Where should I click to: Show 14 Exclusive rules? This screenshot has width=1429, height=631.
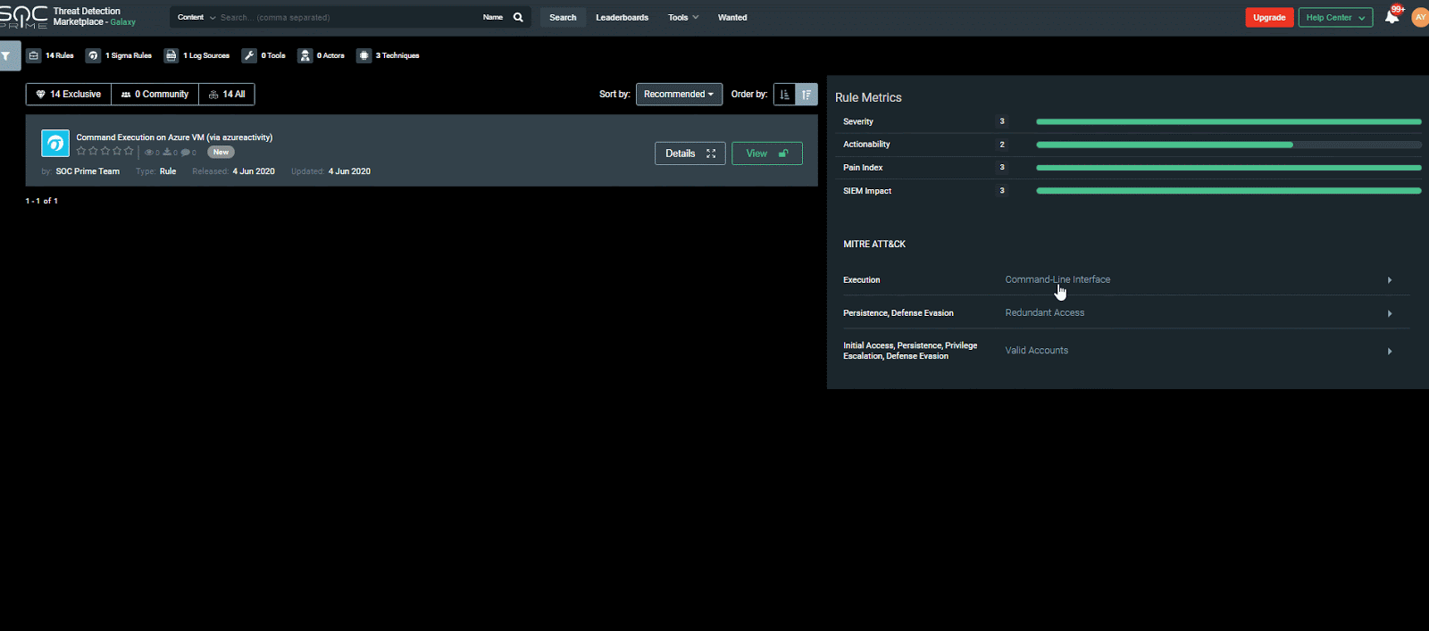69,95
